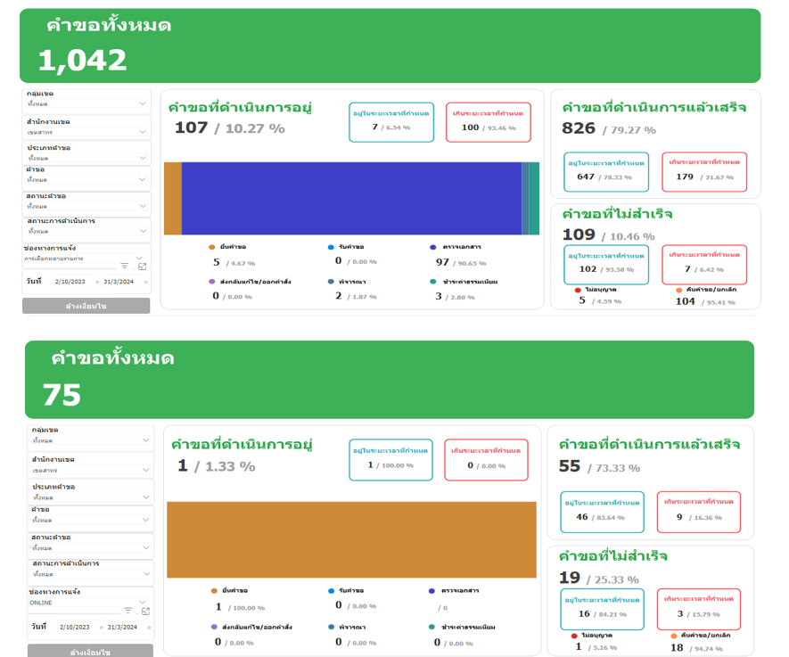Expand สถานะการดำเนินการ dropdown in the 1,042 dashboard
The image size is (789, 657).
(x=143, y=231)
